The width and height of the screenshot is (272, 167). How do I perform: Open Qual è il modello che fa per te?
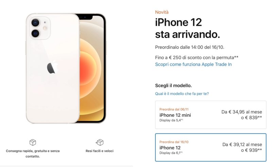pyautogui.click(x=182, y=94)
